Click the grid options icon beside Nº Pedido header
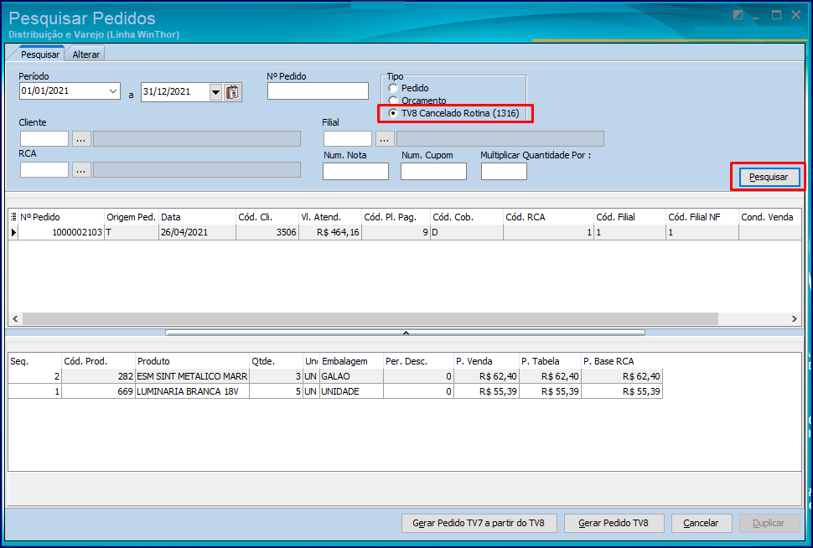Image resolution: width=813 pixels, height=548 pixels. click(x=13, y=217)
